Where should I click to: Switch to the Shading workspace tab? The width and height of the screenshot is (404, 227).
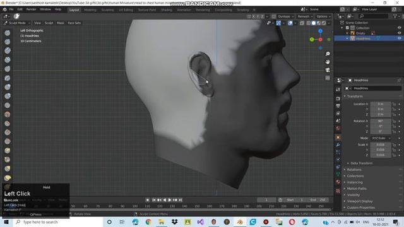[x=167, y=10]
